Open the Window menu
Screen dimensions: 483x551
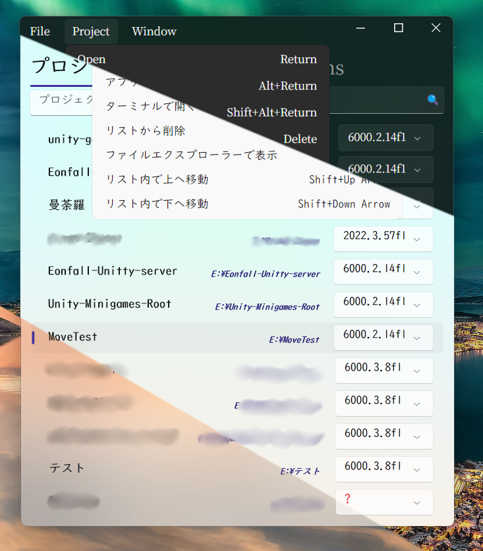coord(154,32)
